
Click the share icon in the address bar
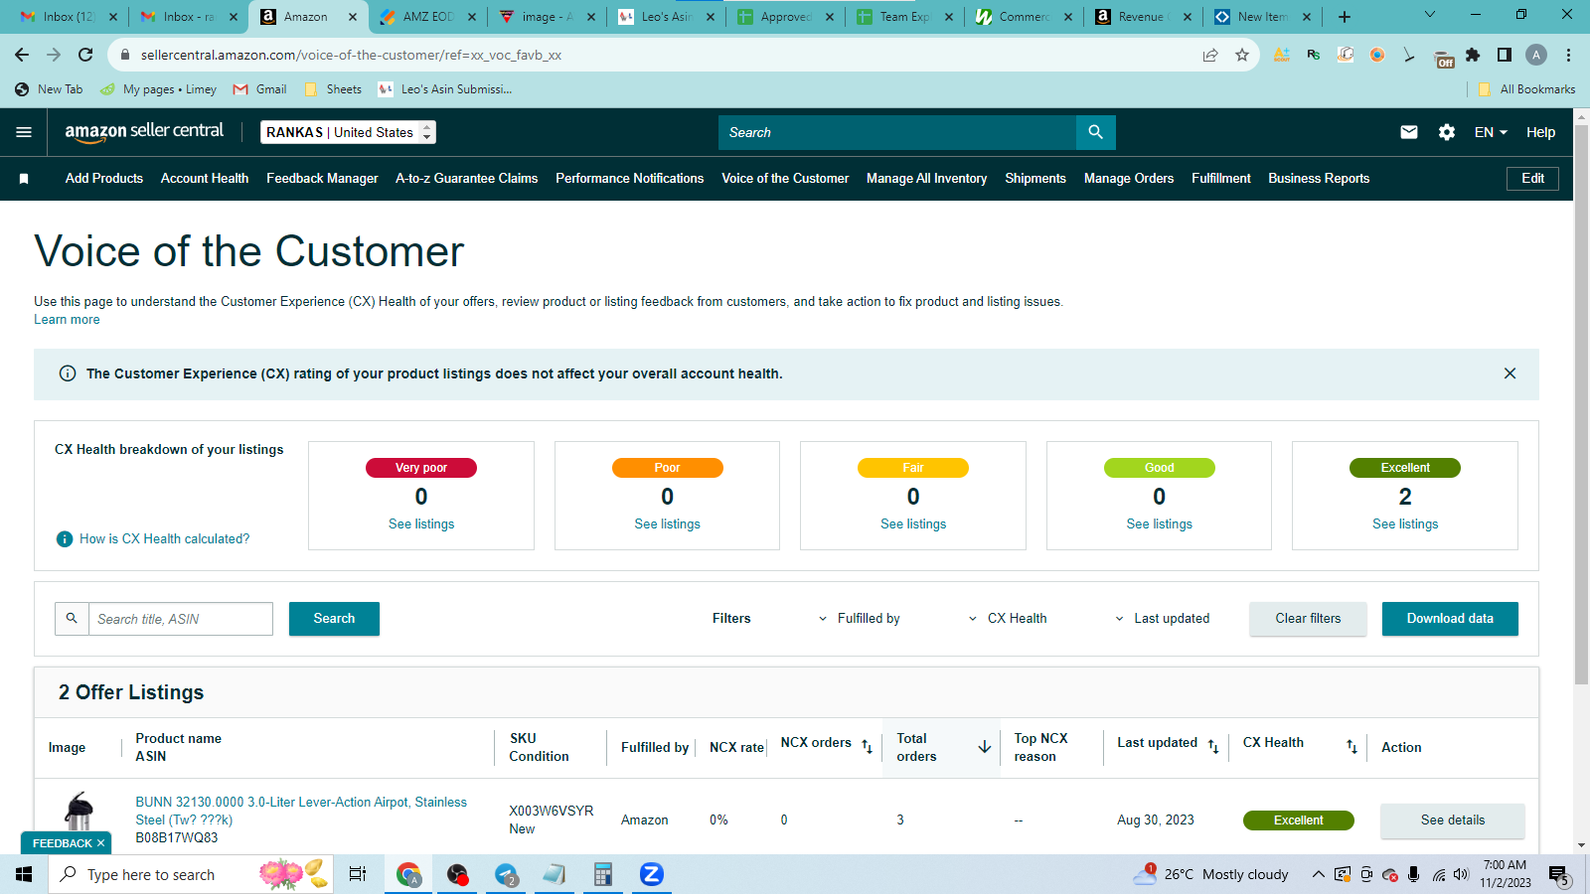tap(1210, 56)
